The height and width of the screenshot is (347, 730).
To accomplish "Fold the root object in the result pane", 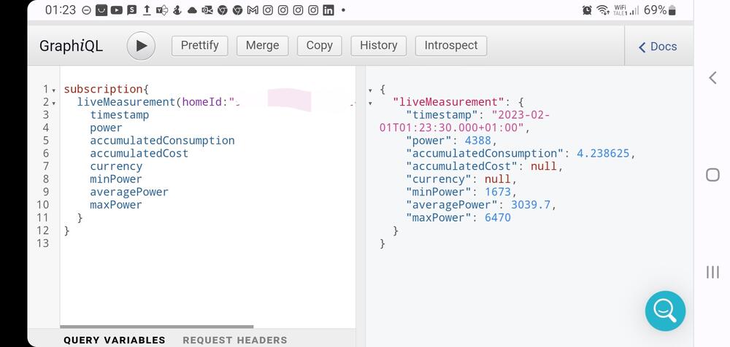I will 370,90.
